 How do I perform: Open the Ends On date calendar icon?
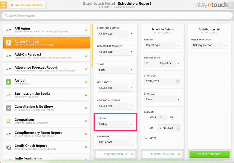[x=178, y=128]
